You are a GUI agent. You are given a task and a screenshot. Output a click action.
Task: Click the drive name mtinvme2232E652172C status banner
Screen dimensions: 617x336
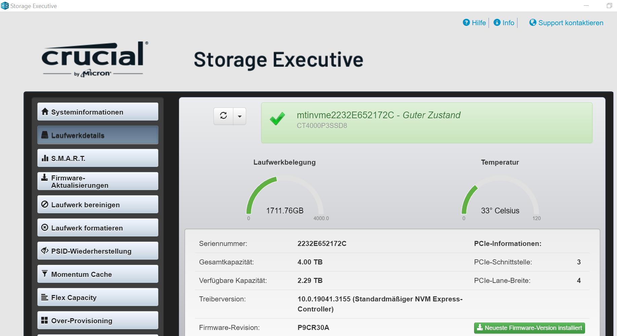tap(427, 123)
